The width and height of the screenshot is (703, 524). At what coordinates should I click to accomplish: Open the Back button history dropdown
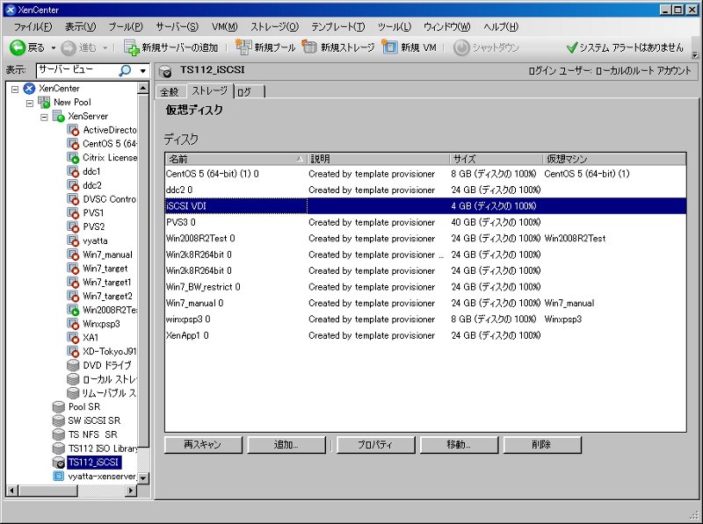pos(54,48)
